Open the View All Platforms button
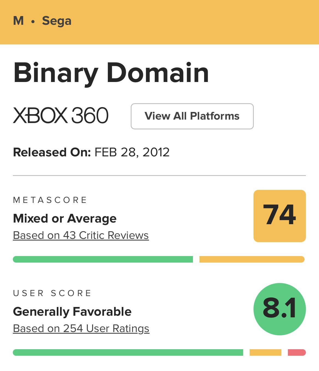 coord(192,116)
